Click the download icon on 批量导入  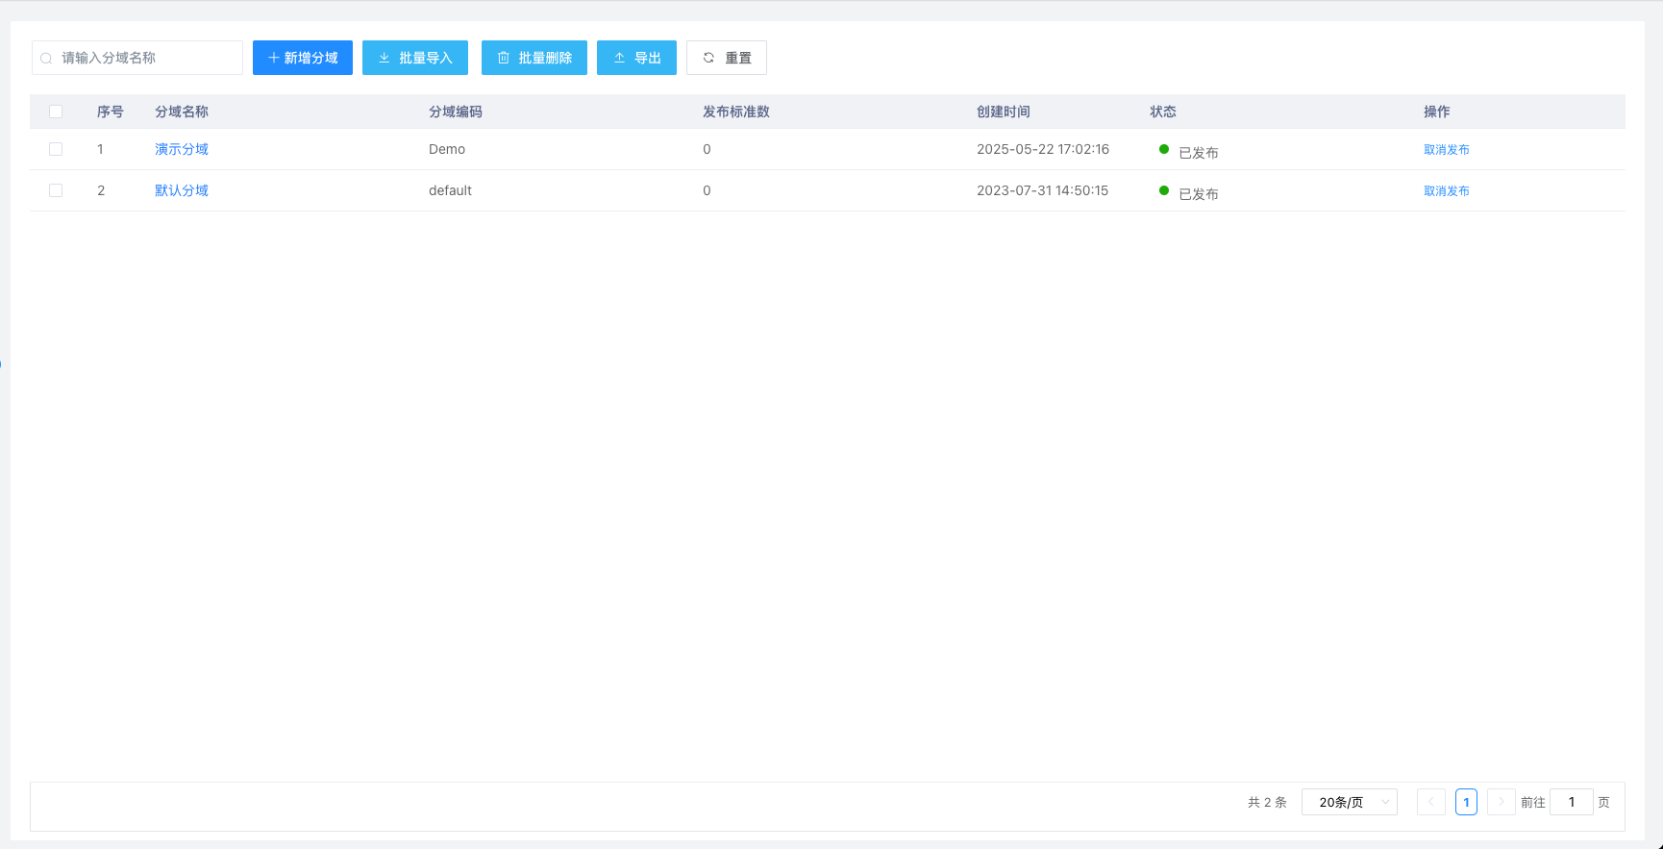pos(385,58)
